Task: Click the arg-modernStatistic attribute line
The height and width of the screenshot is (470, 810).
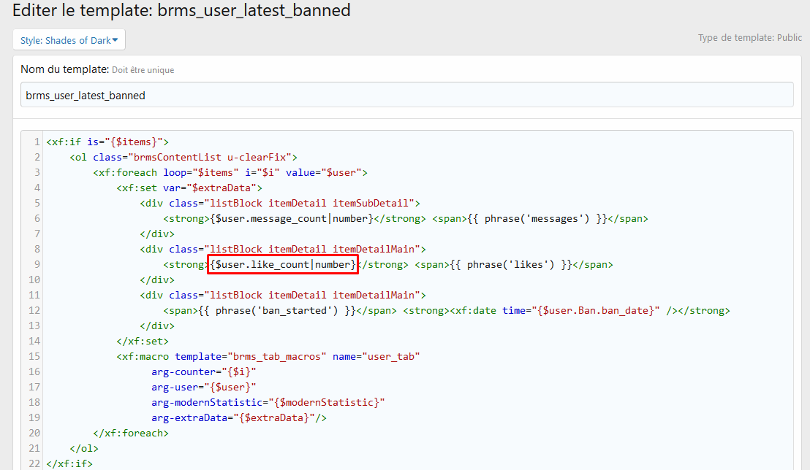Action: [x=268, y=402]
